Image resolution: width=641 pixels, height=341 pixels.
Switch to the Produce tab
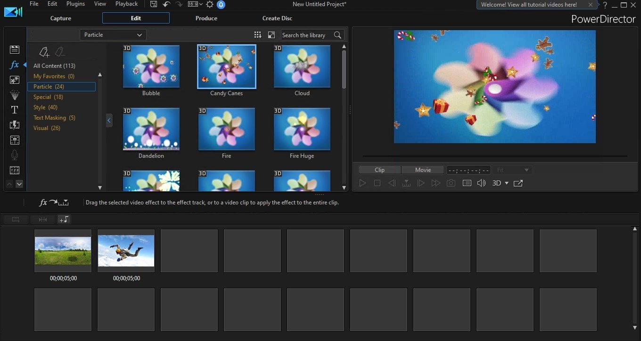(206, 18)
